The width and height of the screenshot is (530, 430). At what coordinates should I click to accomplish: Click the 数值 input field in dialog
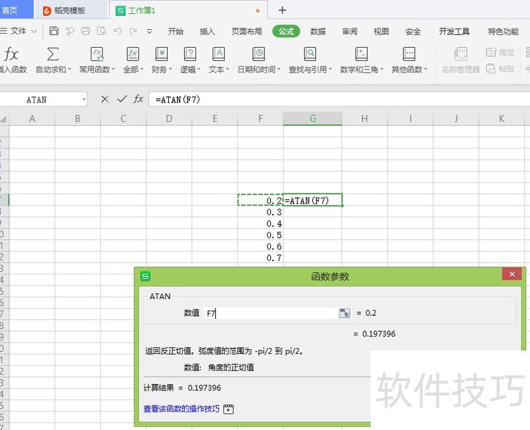coord(272,313)
